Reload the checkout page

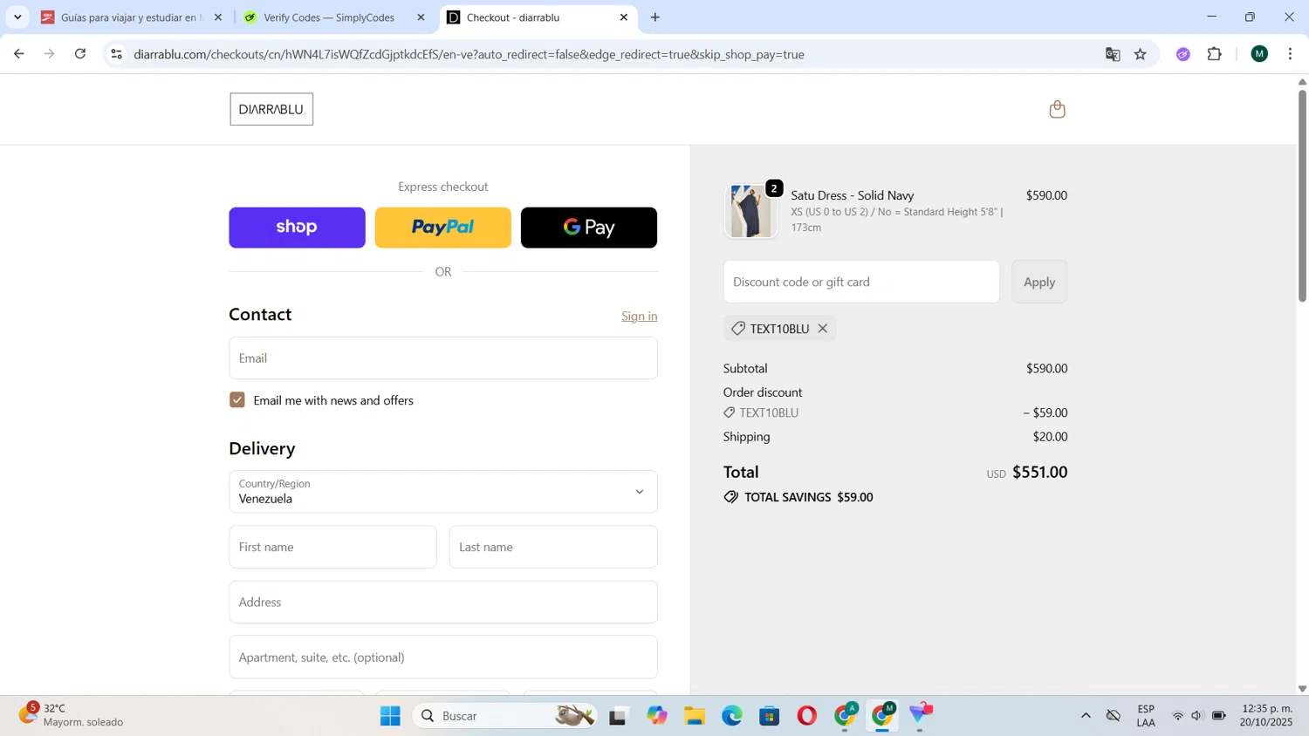(80, 54)
